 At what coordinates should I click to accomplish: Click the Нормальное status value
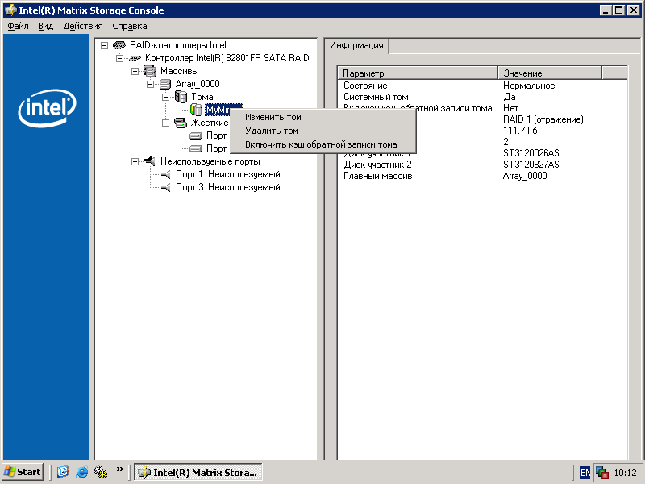click(x=529, y=86)
